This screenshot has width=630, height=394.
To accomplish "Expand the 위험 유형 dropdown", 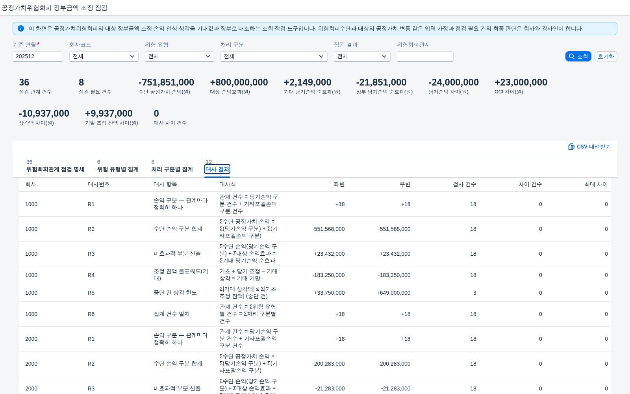I will point(180,56).
